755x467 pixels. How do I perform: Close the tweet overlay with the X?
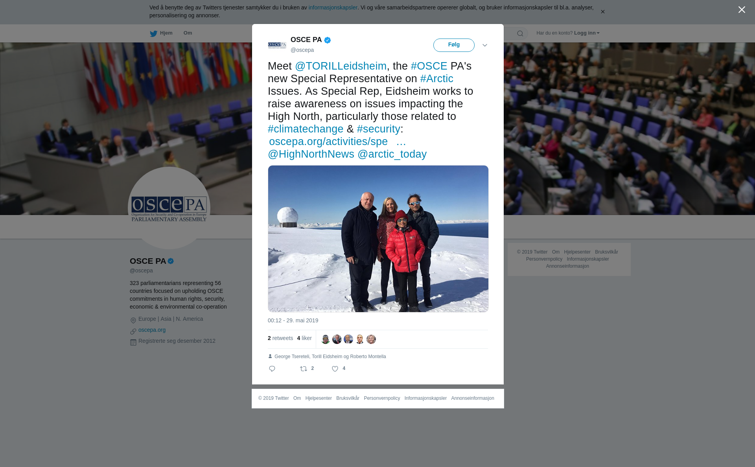pos(742,10)
